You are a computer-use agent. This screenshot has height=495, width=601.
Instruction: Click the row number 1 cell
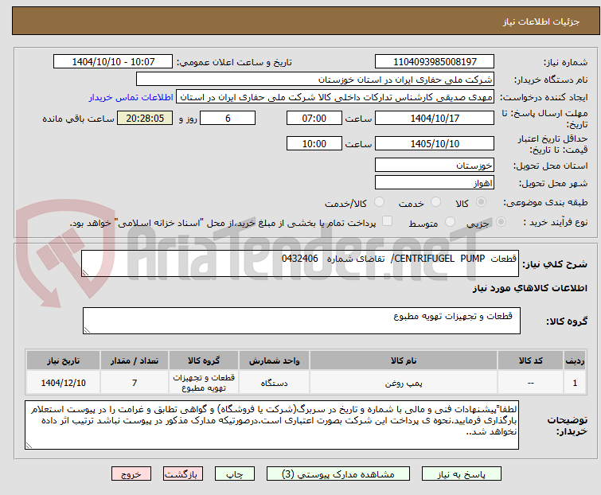coord(575,383)
